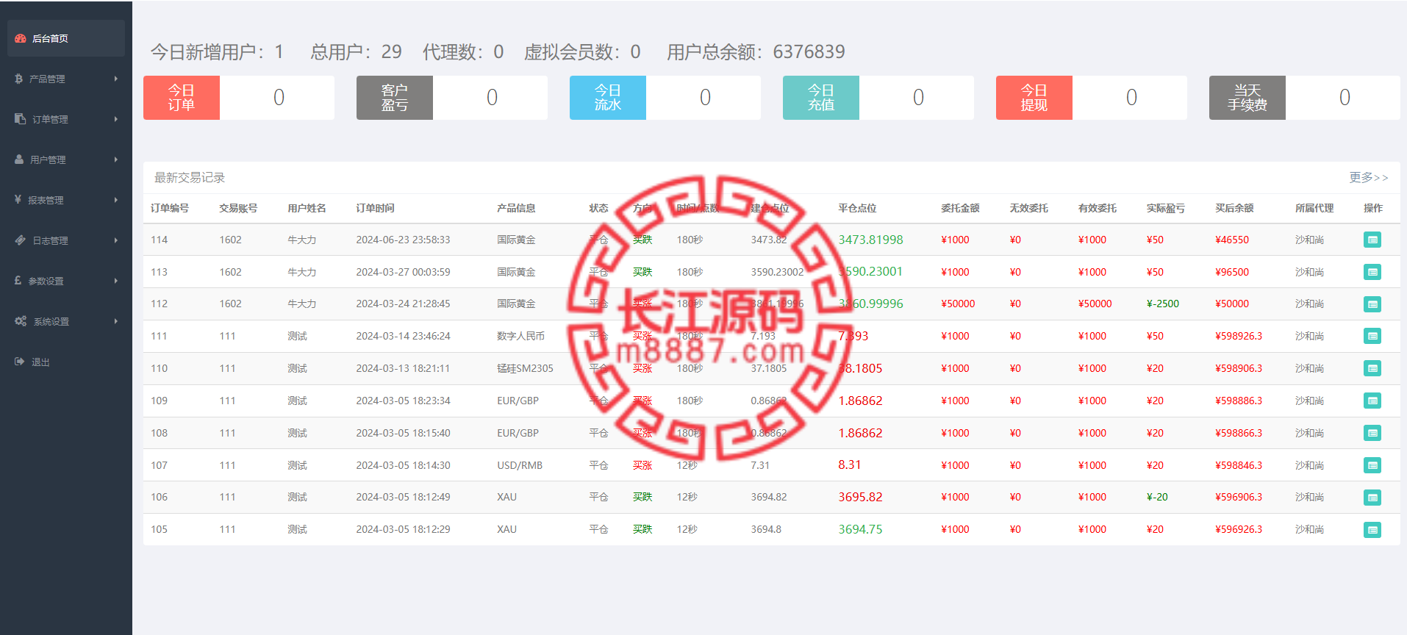
Task: Click the 今日订单 red tile
Action: (182, 98)
